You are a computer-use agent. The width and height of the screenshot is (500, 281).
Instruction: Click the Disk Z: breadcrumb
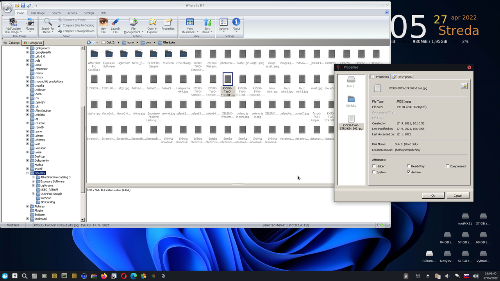point(108,42)
